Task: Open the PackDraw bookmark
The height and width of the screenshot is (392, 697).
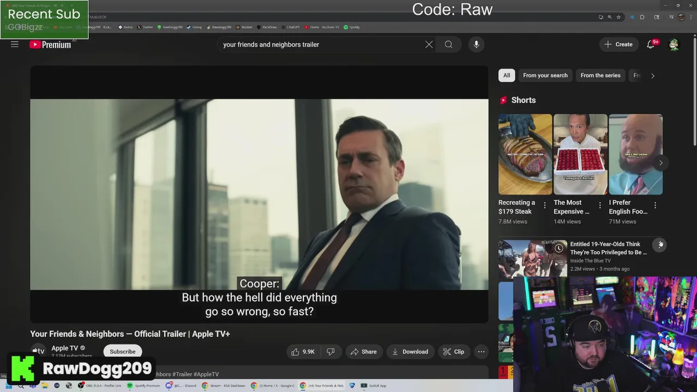Action: coord(267,27)
